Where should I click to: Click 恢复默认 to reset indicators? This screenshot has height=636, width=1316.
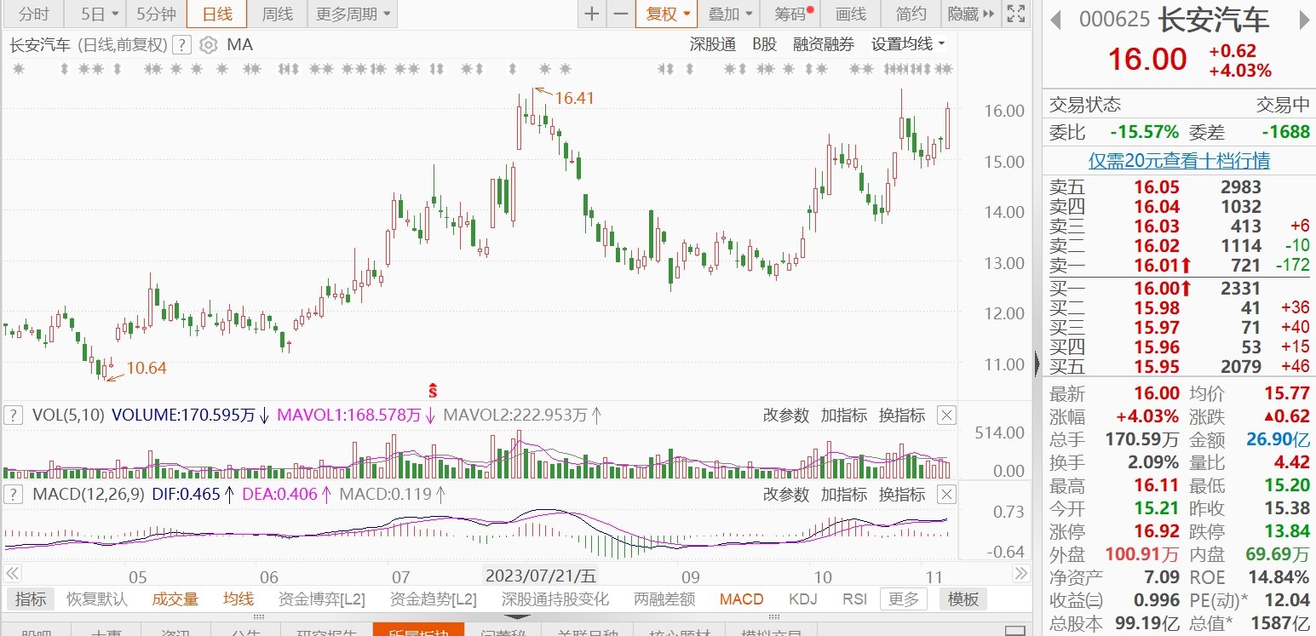(97, 599)
